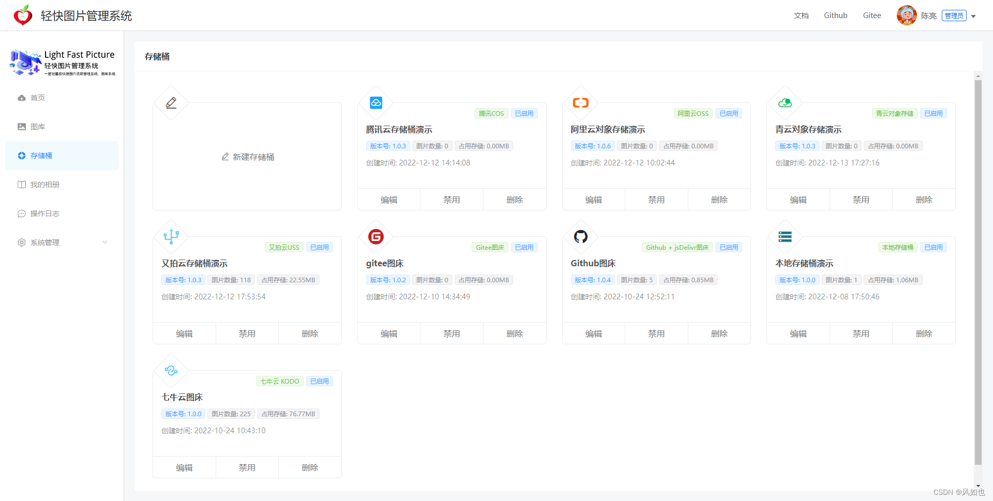
Task: Click the Upyun USS fork icon
Action: (x=171, y=237)
